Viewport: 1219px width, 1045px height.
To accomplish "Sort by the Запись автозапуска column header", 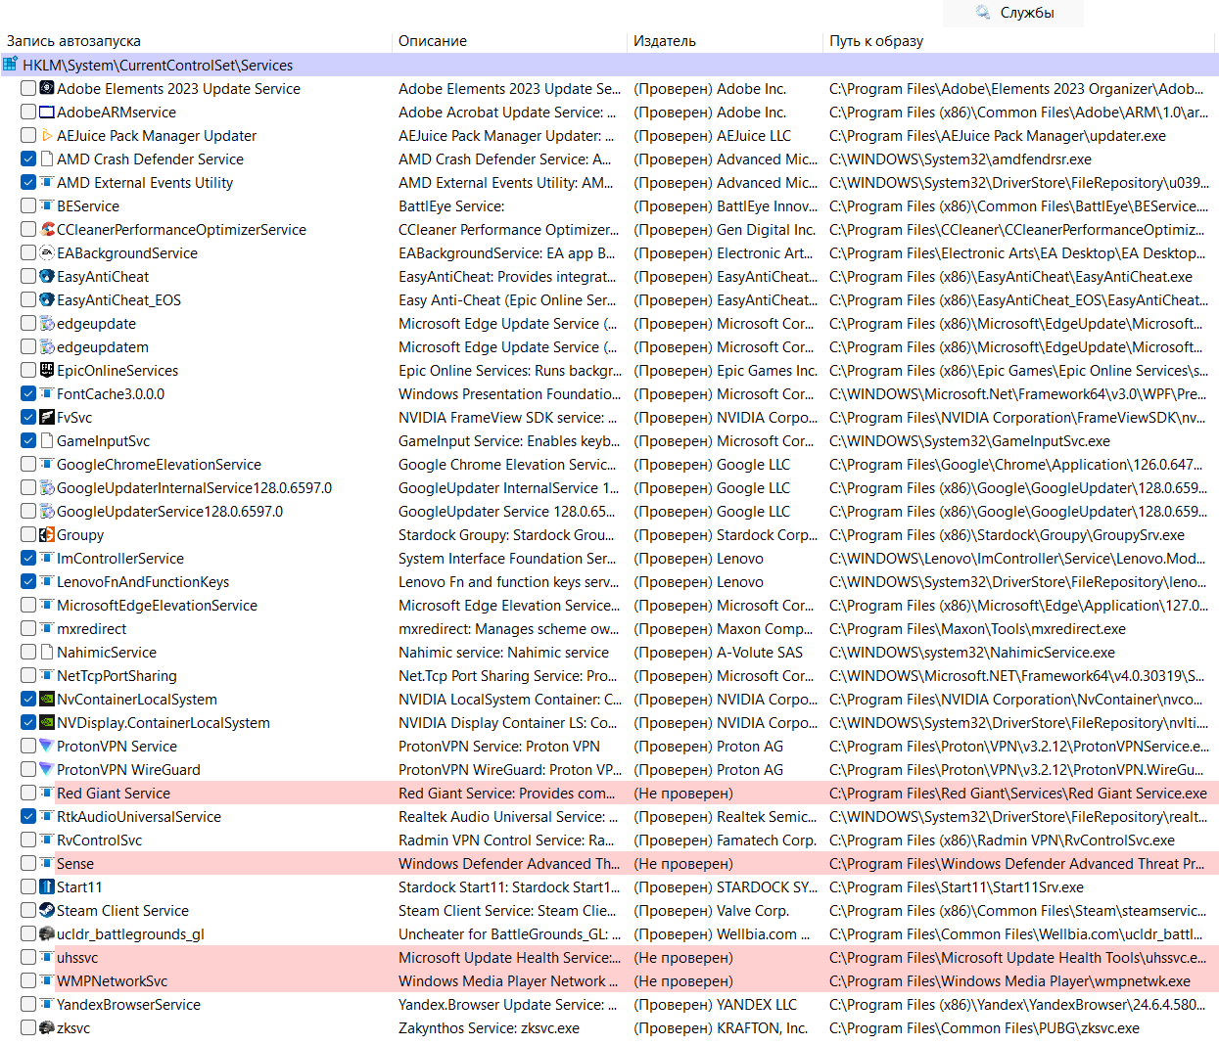I will coord(73,41).
